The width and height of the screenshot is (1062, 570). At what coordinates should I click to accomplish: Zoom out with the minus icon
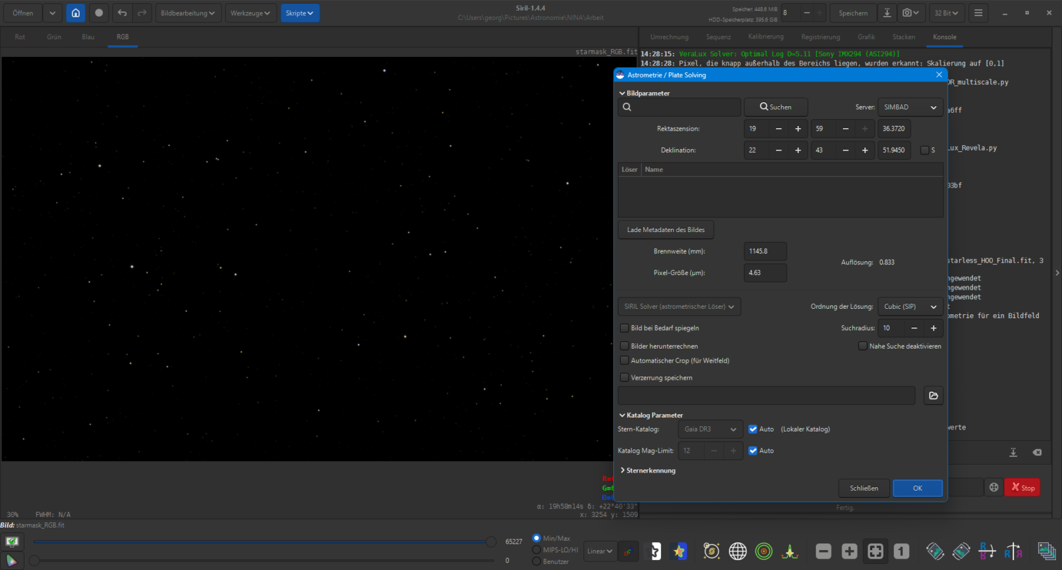pos(824,551)
